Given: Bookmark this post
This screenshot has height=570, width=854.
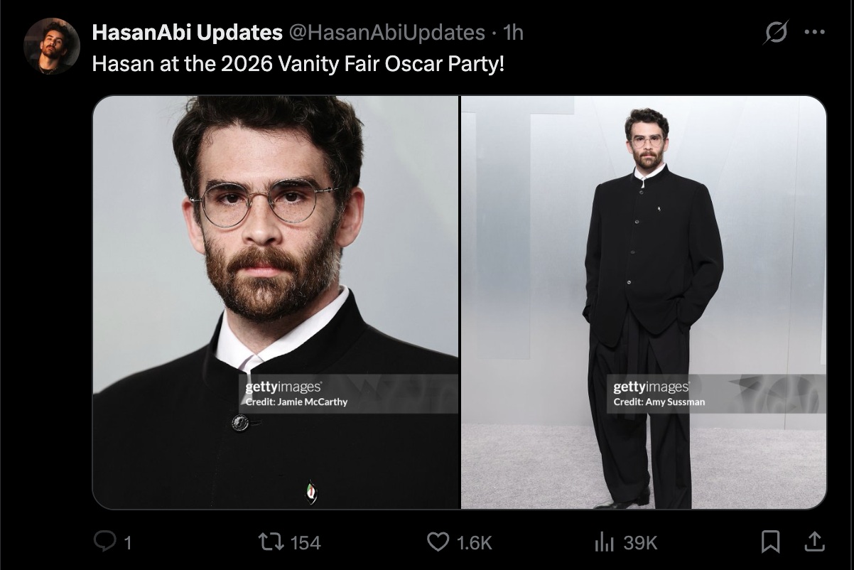Looking at the screenshot, I should [x=771, y=542].
